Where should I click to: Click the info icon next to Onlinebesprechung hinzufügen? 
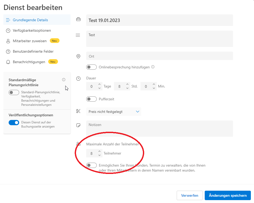pyautogui.click(x=153, y=67)
